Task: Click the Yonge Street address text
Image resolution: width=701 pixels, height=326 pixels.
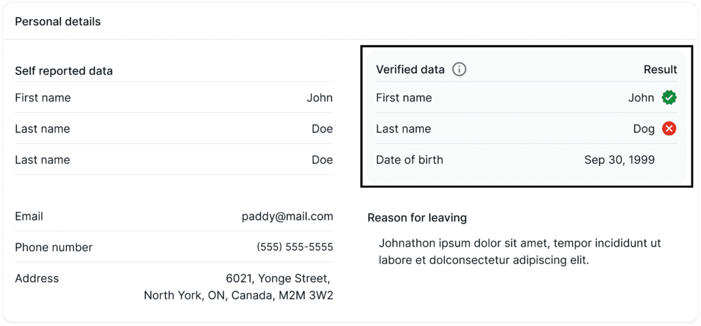Action: [x=278, y=278]
